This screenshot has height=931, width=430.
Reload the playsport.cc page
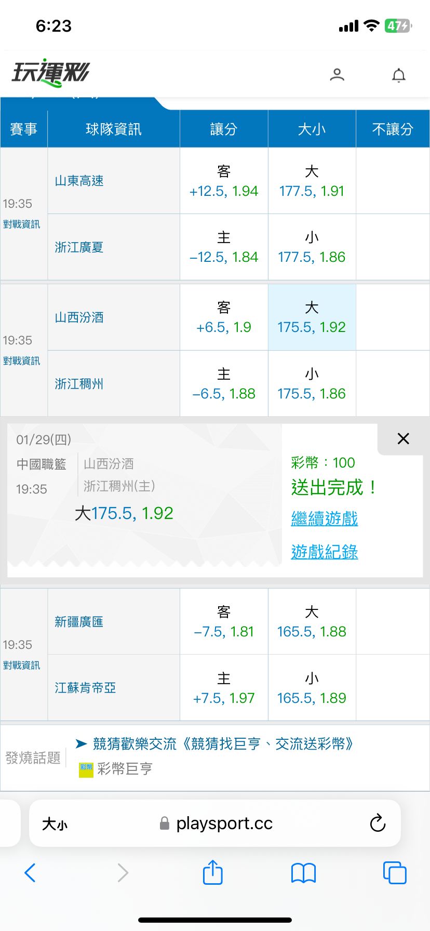click(378, 823)
